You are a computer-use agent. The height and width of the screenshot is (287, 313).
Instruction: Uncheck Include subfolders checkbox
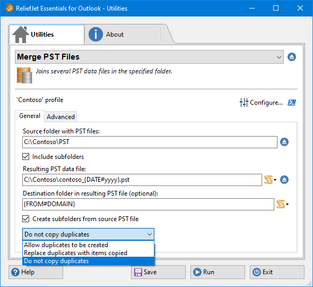[26, 157]
